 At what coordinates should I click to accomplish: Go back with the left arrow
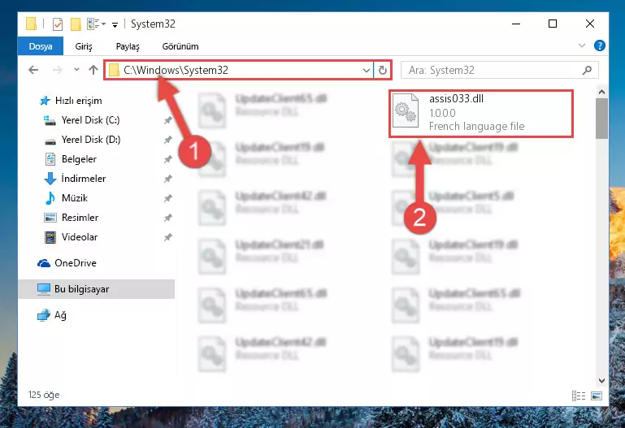click(x=33, y=70)
